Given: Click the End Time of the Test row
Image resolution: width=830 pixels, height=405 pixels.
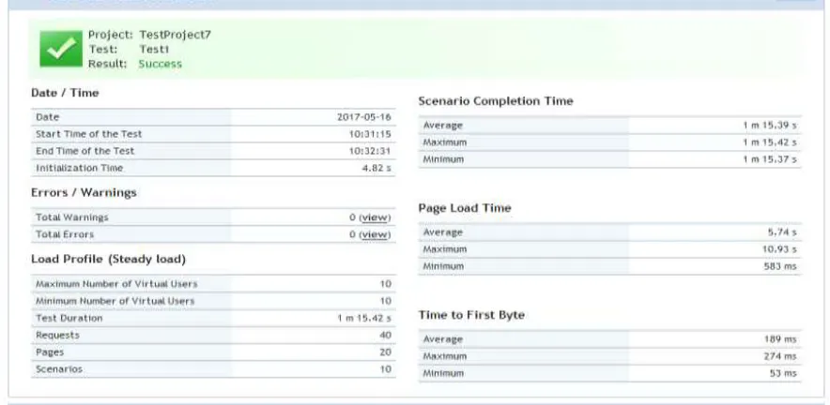Looking at the screenshot, I should (213, 151).
